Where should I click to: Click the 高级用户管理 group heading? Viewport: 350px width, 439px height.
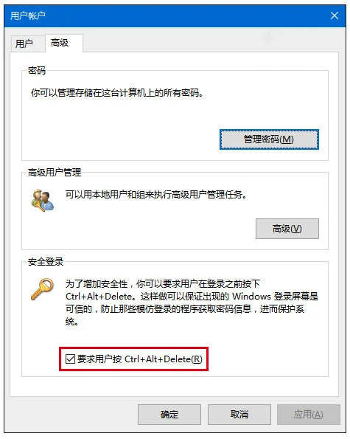pos(55,172)
